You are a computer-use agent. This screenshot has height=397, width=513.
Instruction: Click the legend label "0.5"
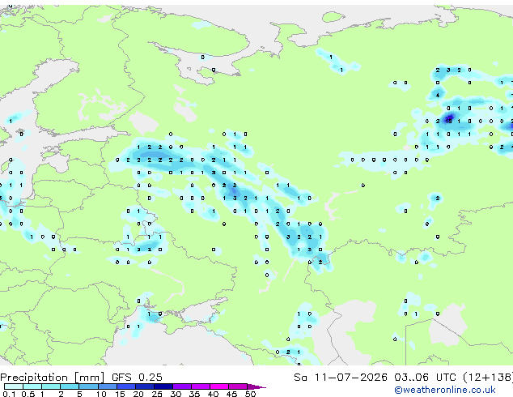(x=28, y=394)
